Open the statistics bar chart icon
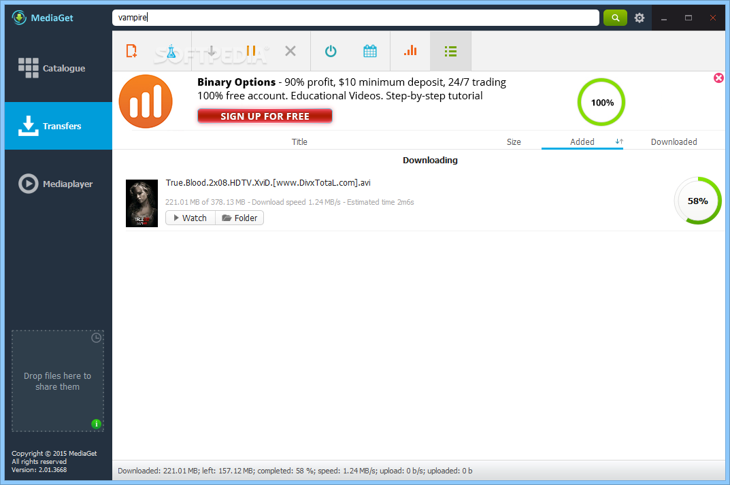This screenshot has width=730, height=485. [x=410, y=51]
